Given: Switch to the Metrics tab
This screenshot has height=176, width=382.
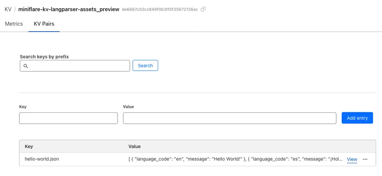Looking at the screenshot, I should pyautogui.click(x=14, y=24).
